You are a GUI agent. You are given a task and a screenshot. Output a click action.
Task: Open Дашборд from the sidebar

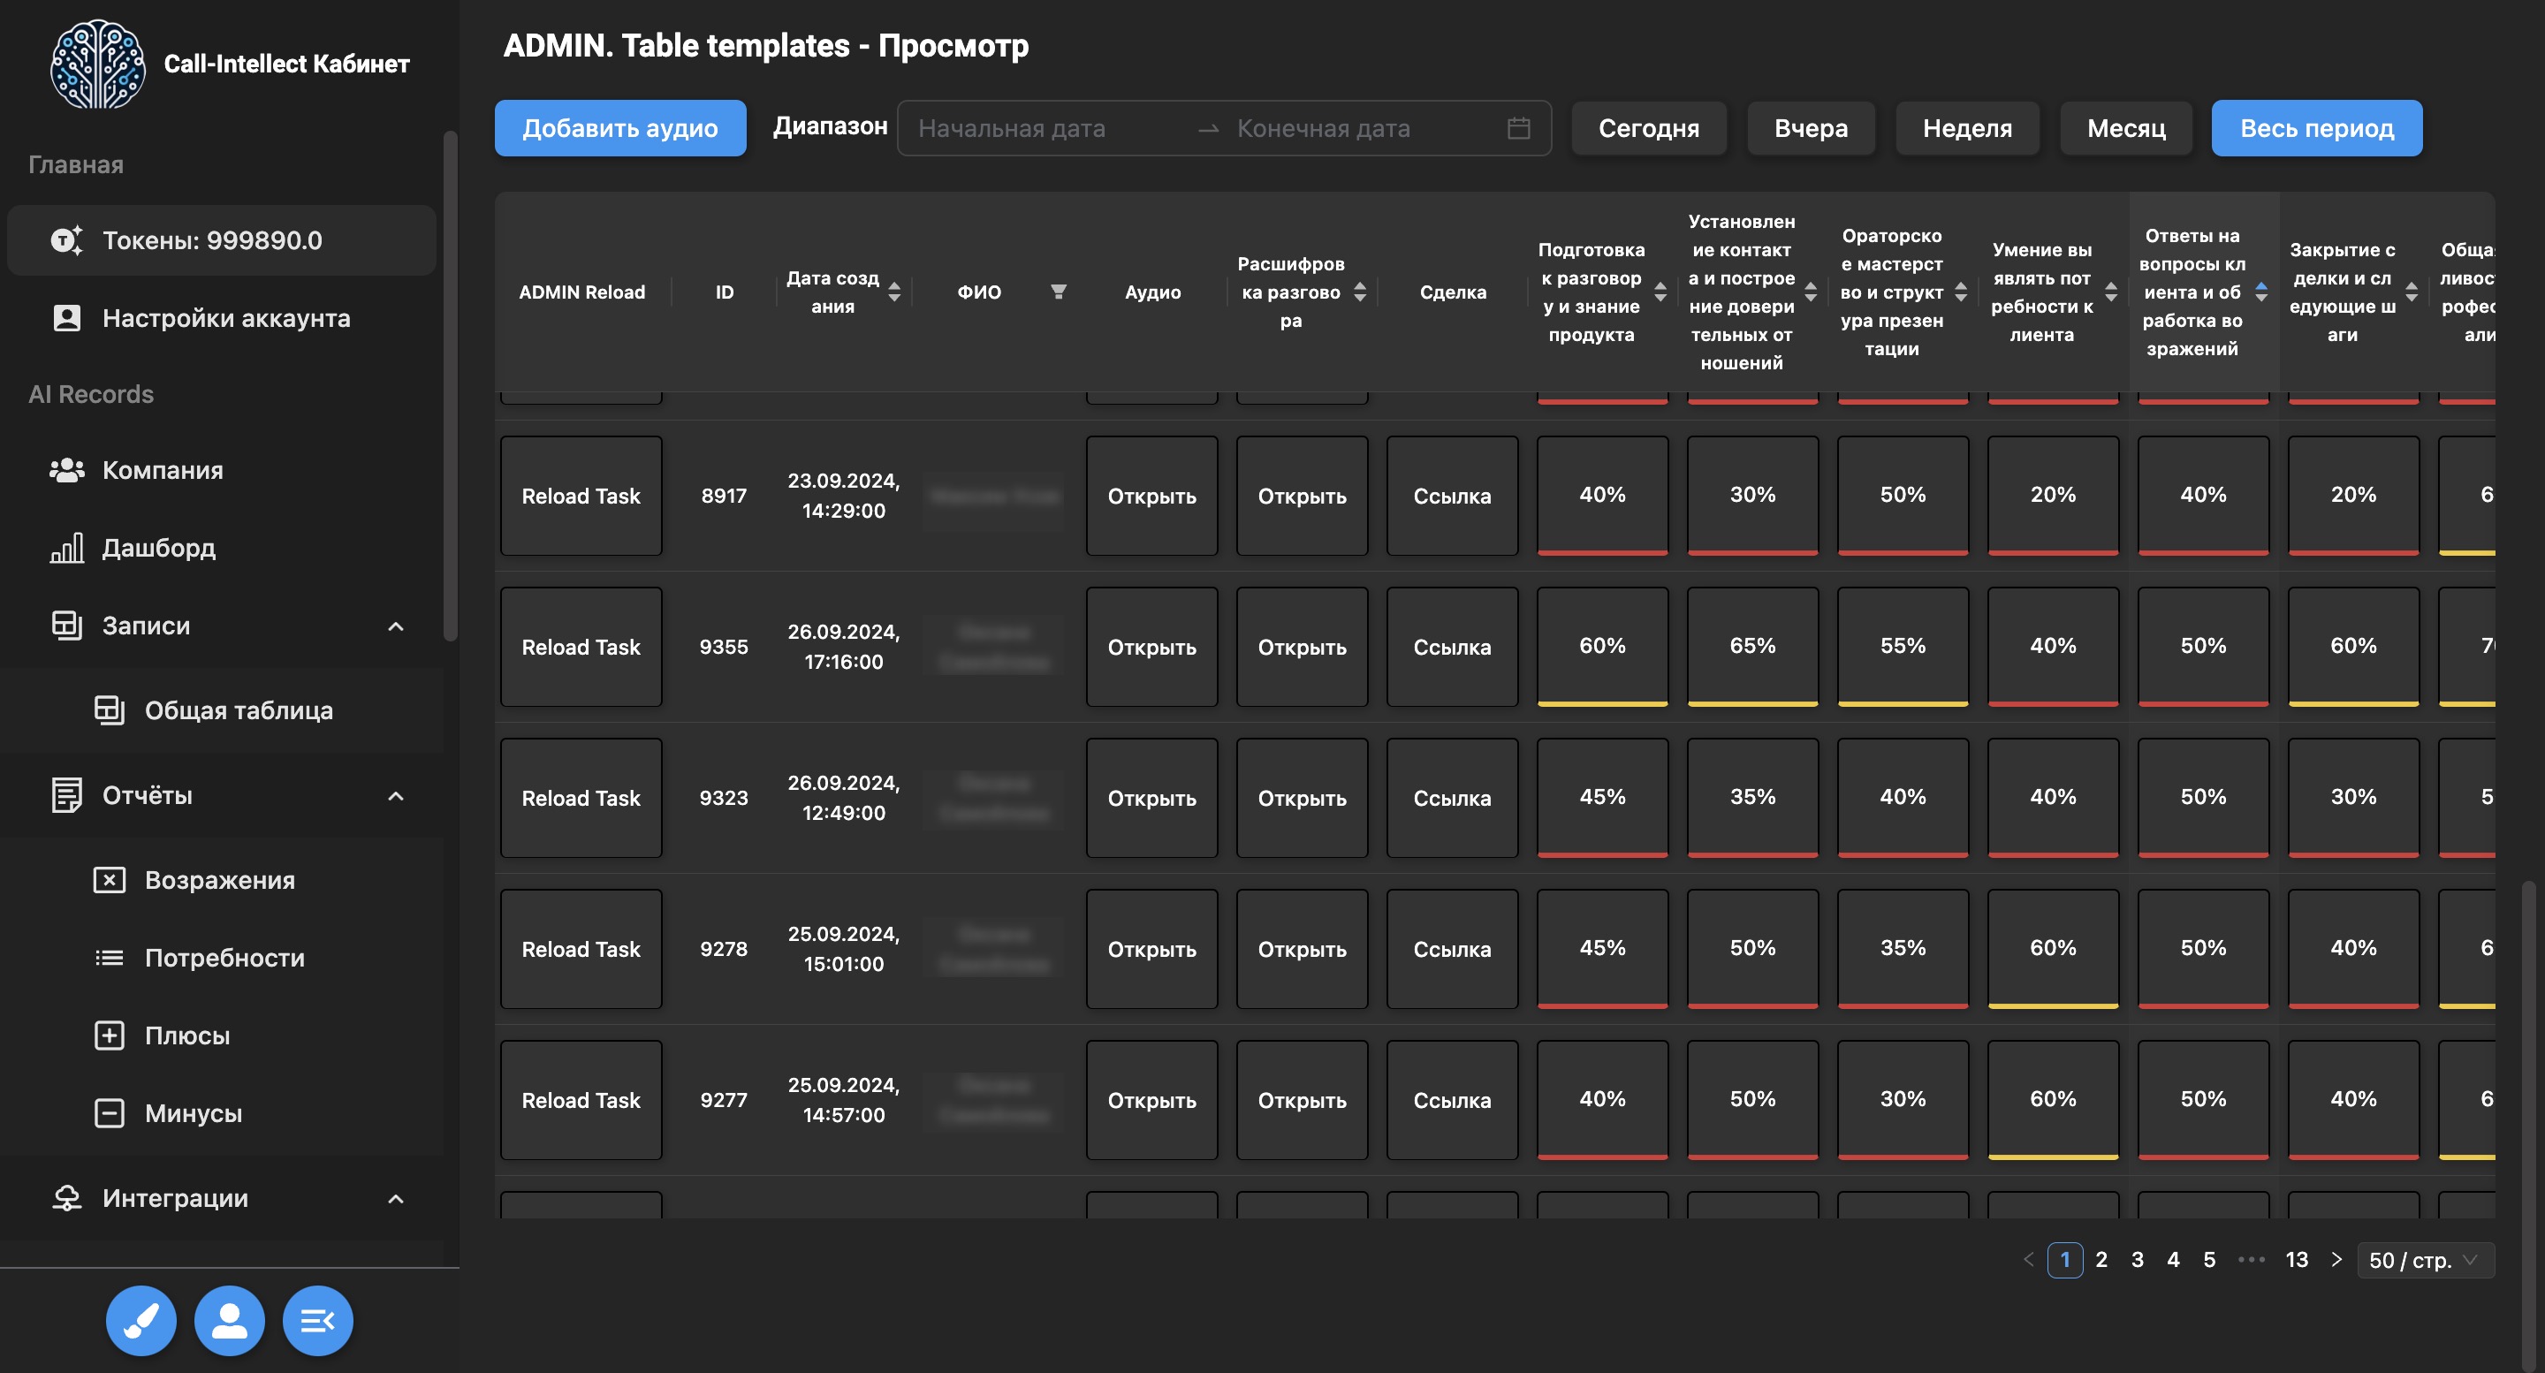pos(158,547)
